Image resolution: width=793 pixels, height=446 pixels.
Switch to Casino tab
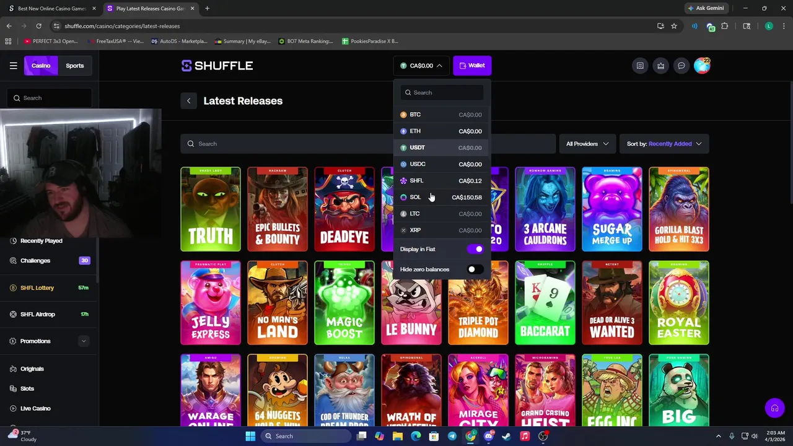tap(41, 66)
